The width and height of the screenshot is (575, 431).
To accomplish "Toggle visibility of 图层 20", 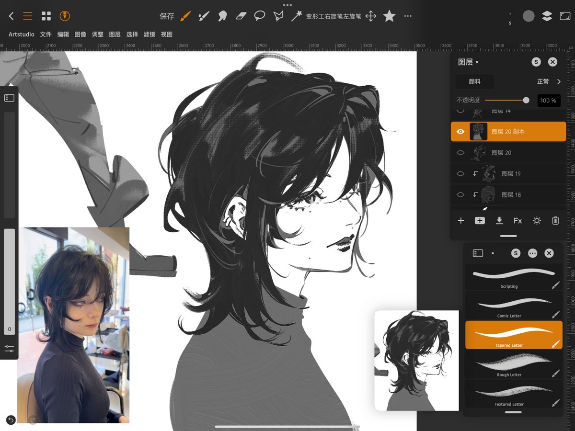I will [460, 153].
